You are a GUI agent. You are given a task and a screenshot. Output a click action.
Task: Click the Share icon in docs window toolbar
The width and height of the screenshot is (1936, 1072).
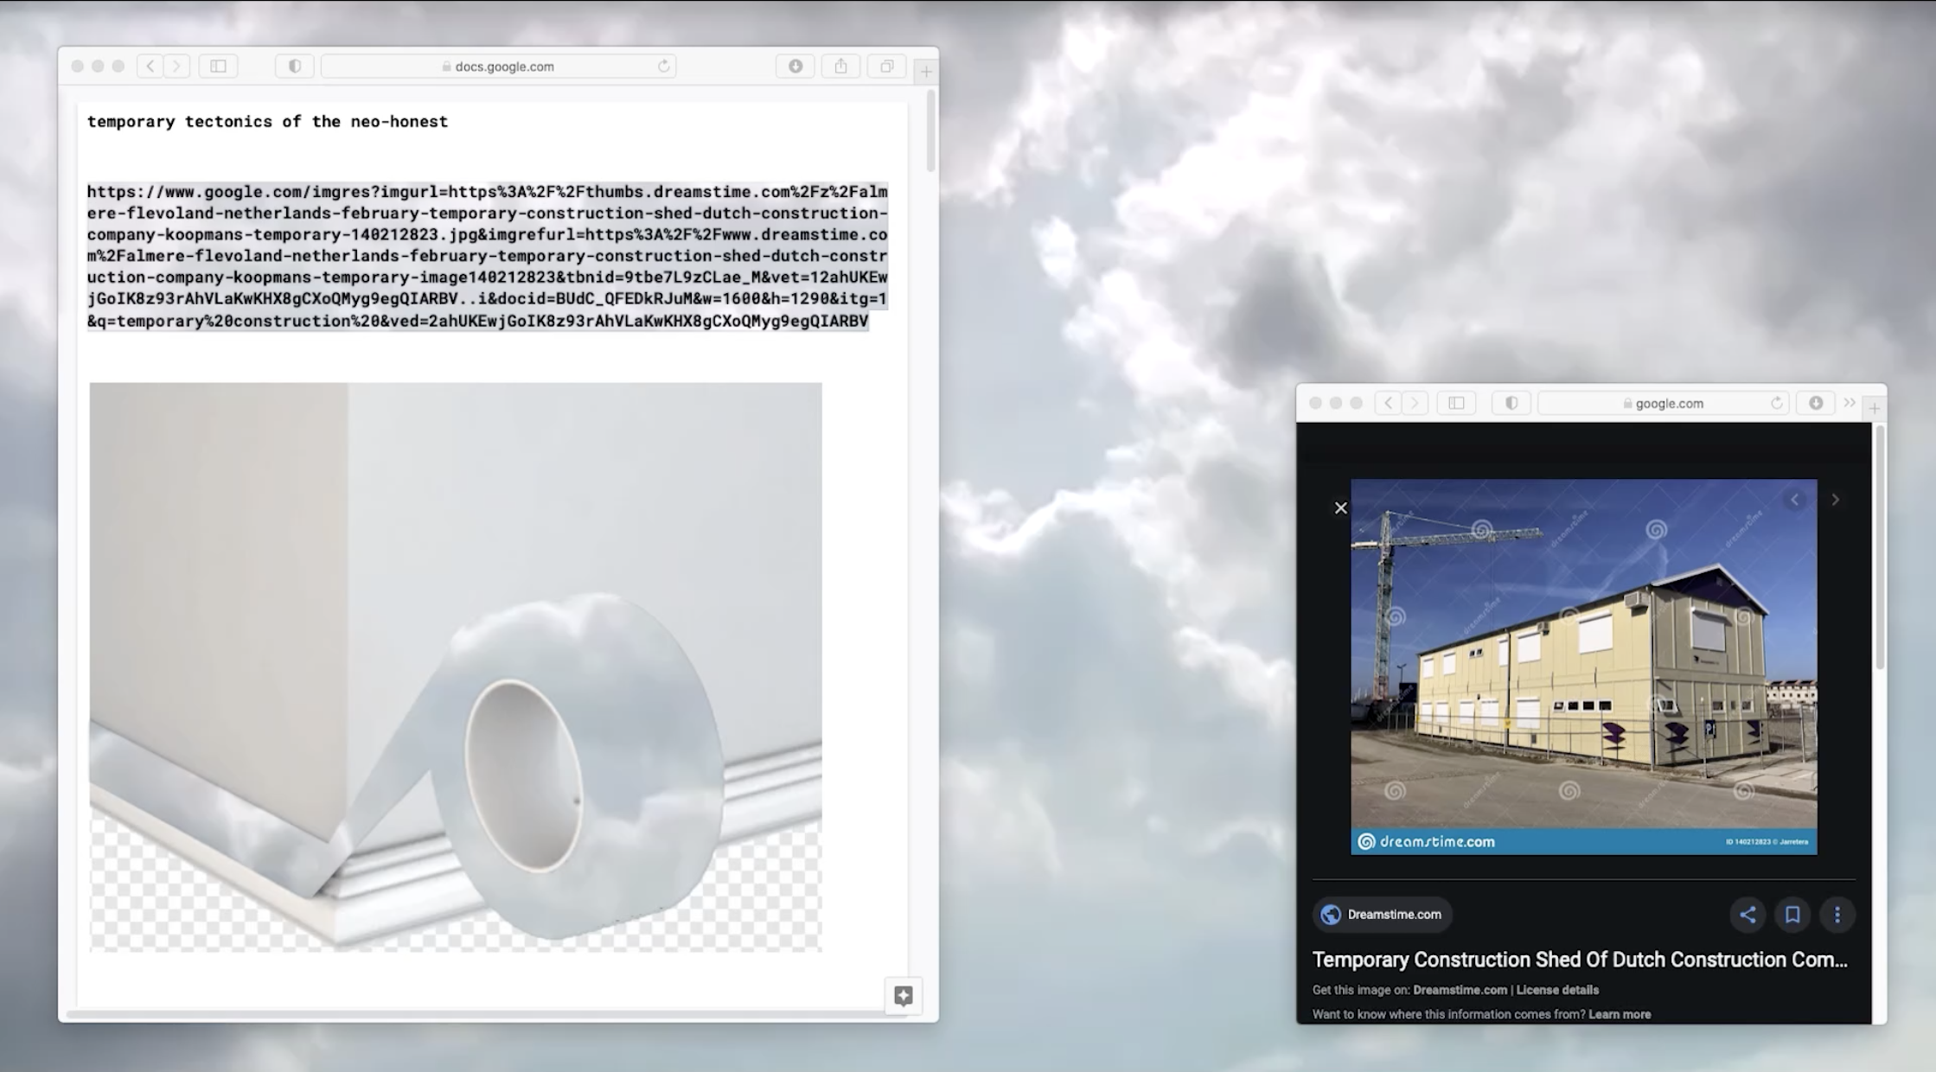pyautogui.click(x=840, y=67)
